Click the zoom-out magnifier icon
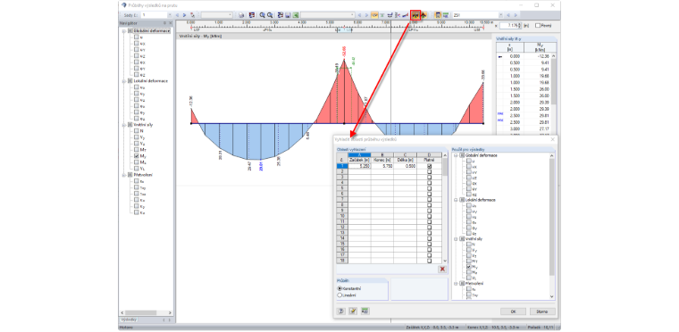679x332 pixels. pos(270,15)
